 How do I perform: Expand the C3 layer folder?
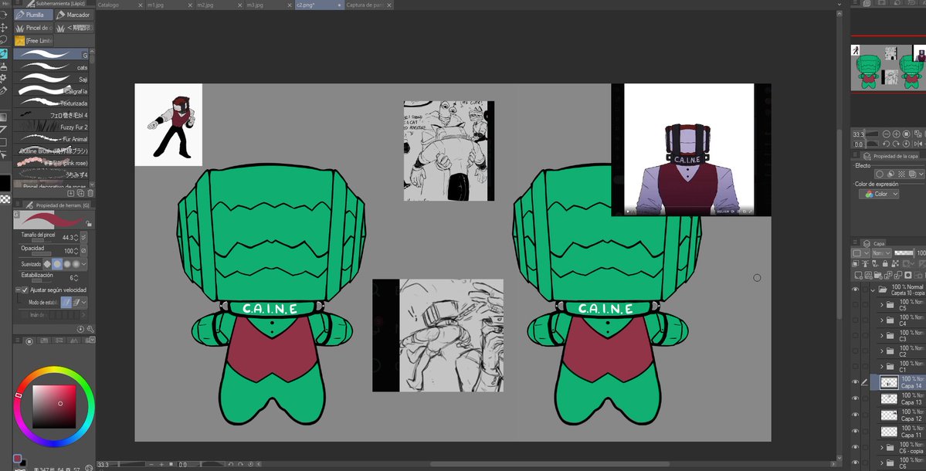tap(882, 336)
